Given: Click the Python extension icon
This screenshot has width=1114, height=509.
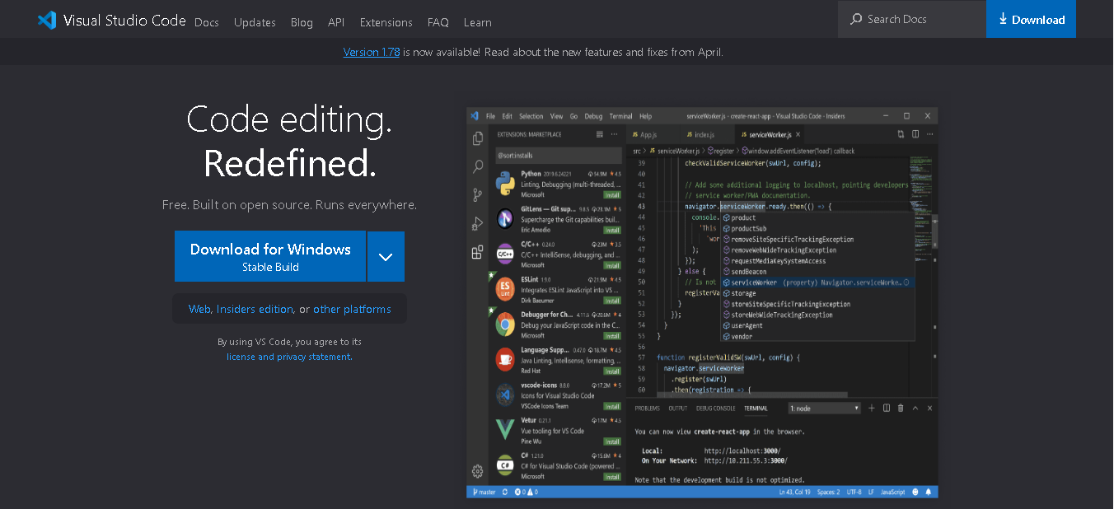Looking at the screenshot, I should (505, 184).
